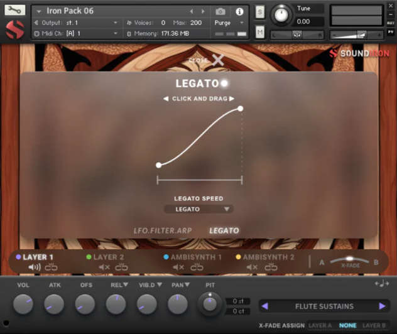Select previous sound with left arrow
This screenshot has height=334, width=397.
click(x=264, y=306)
